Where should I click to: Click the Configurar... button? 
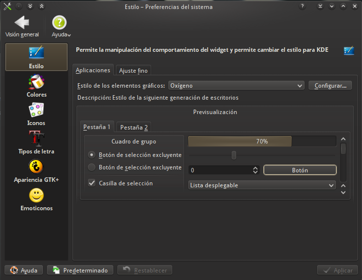pos(331,86)
